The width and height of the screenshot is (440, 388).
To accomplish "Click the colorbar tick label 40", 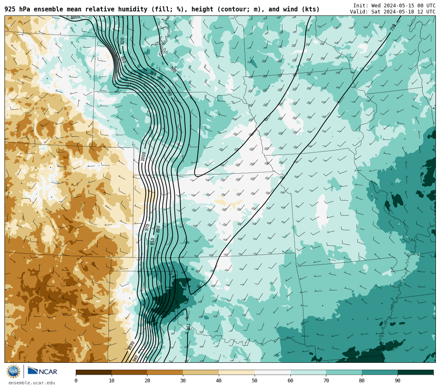I will coord(219,380).
